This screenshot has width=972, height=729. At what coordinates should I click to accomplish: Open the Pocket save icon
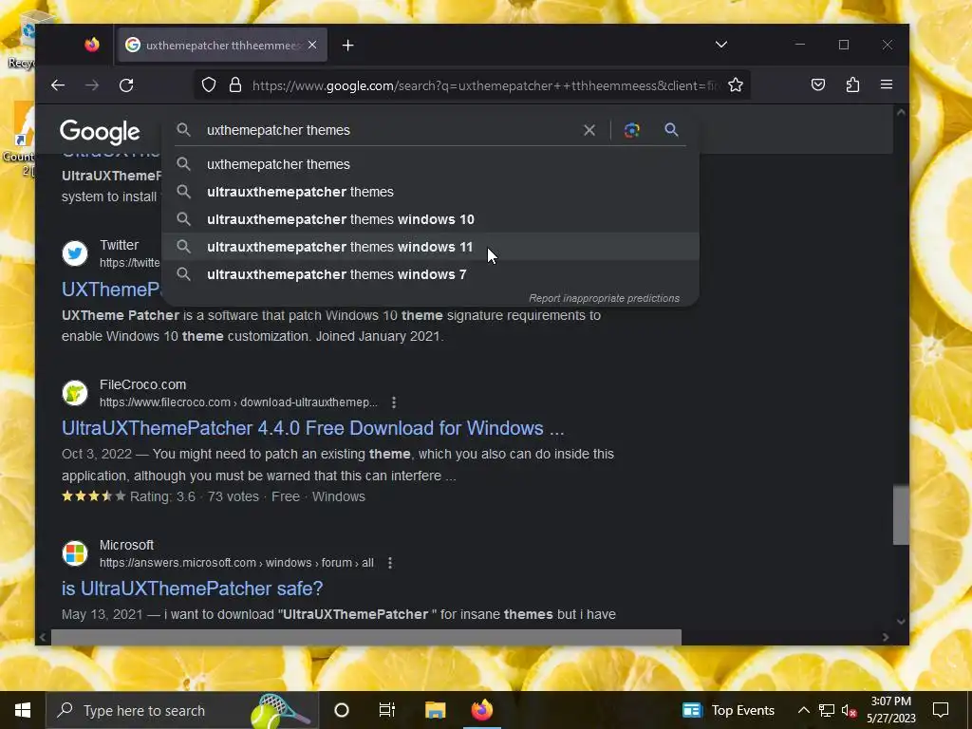(818, 84)
